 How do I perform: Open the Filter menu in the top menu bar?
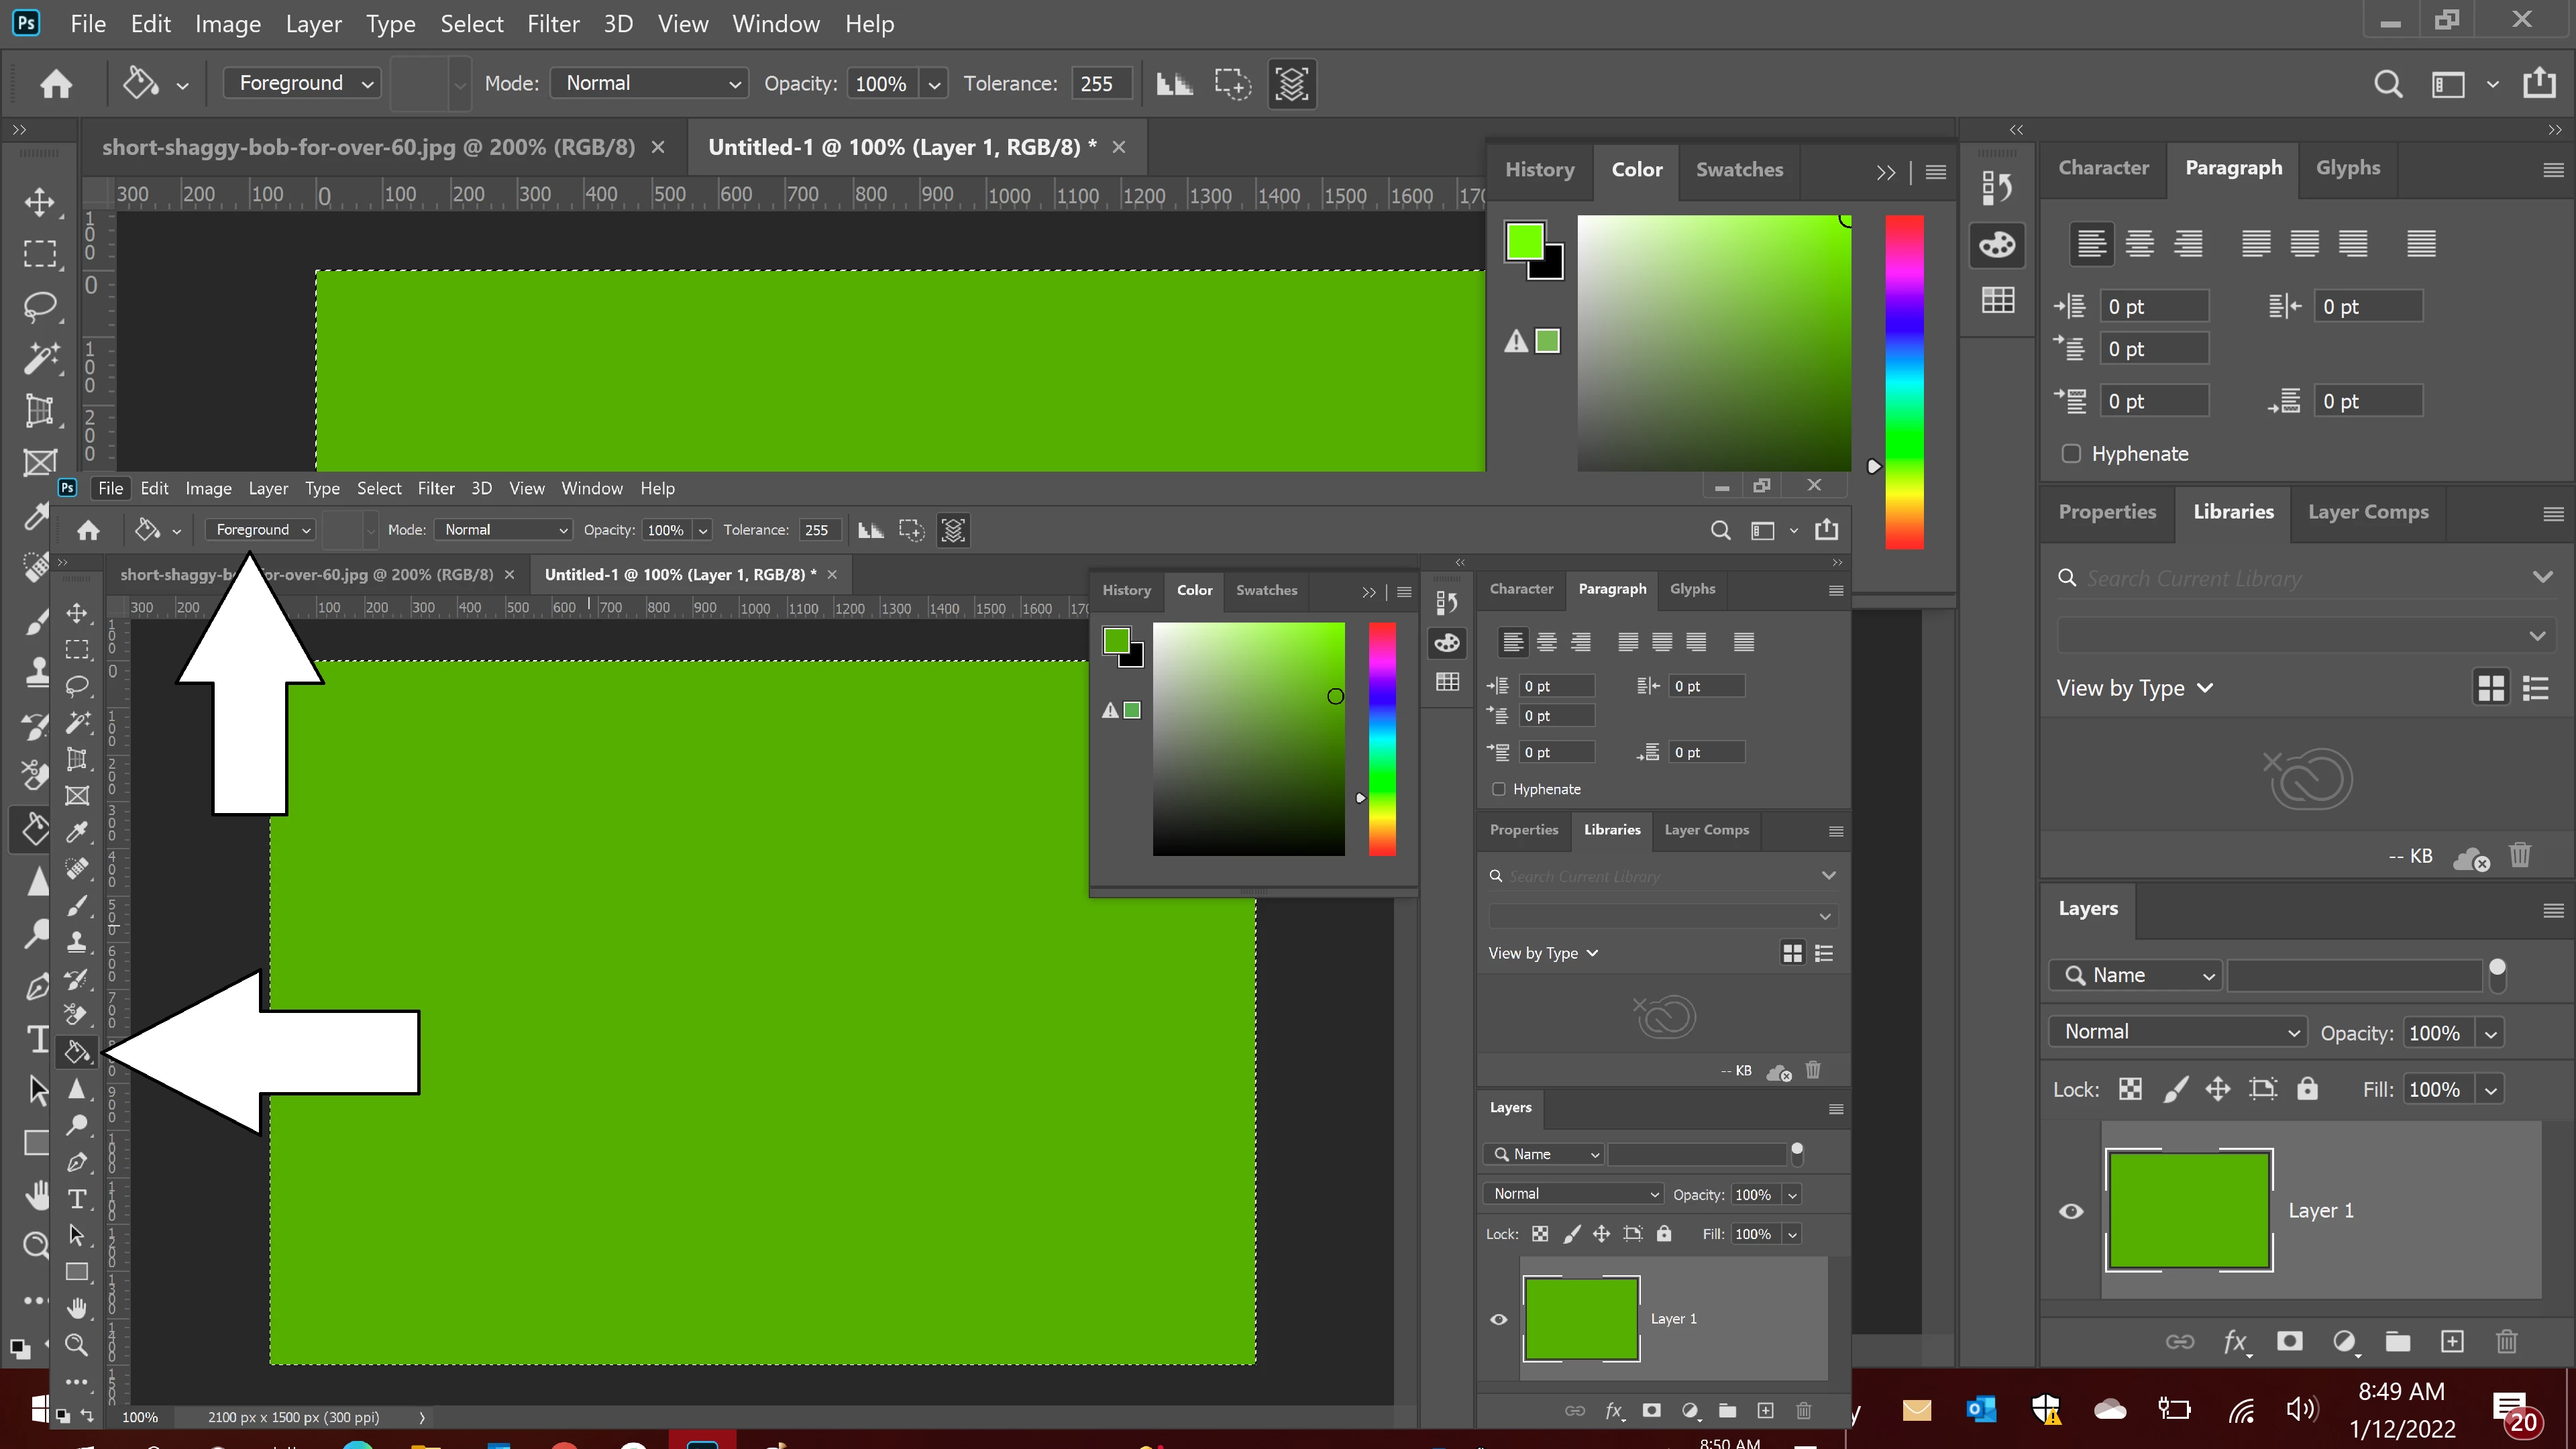click(553, 24)
